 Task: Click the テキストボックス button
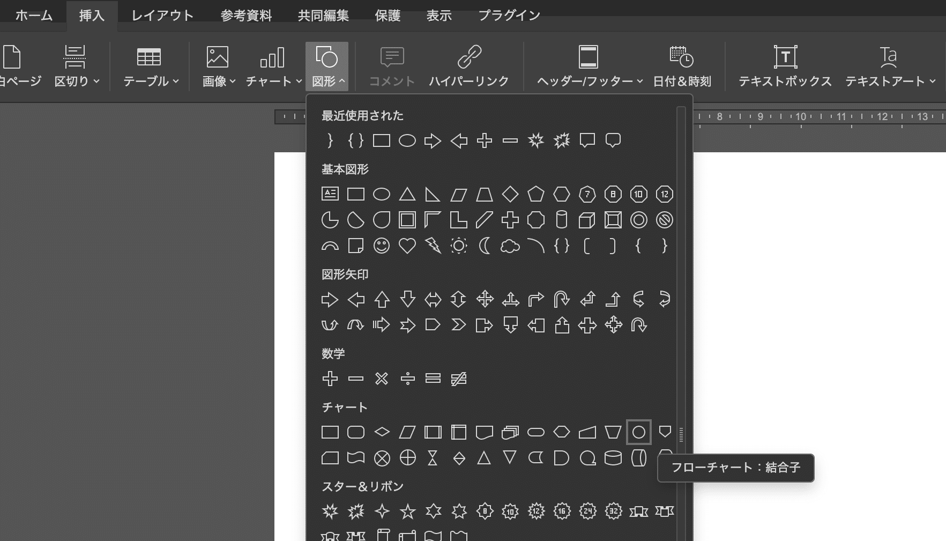point(785,66)
